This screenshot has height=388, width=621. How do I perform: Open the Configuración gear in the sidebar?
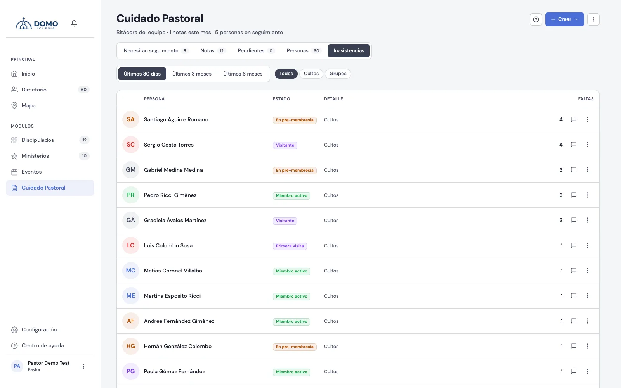(14, 330)
